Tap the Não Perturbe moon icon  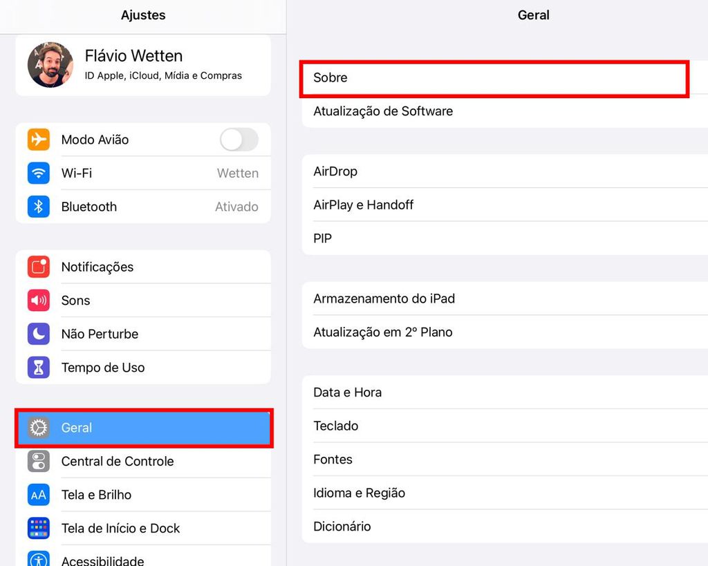(39, 334)
